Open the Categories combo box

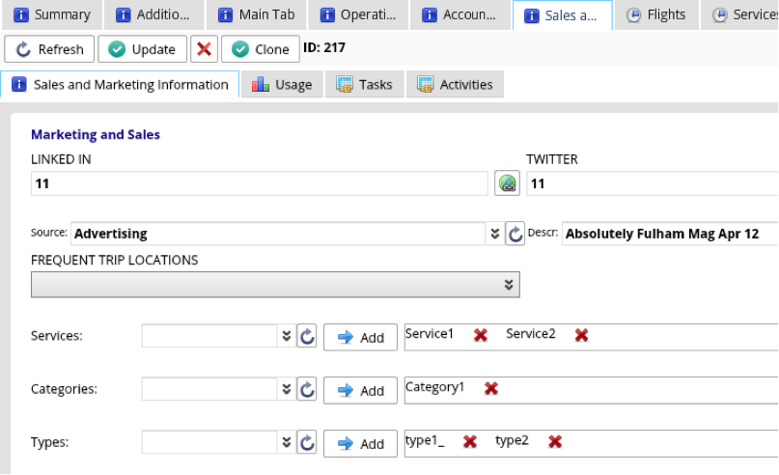[x=286, y=389]
